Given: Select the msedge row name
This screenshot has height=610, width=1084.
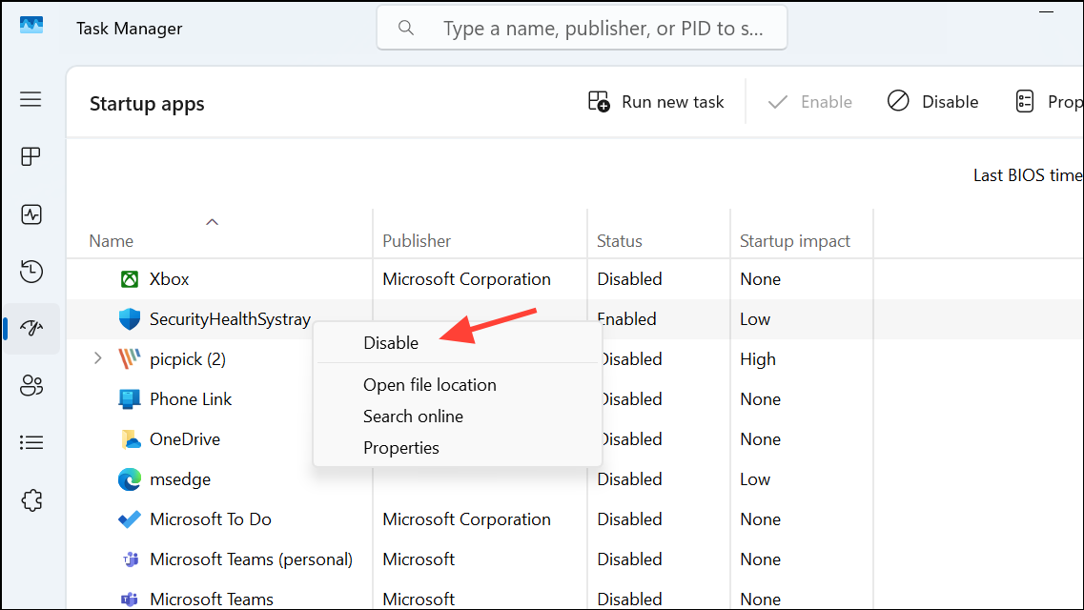Looking at the screenshot, I should click(x=180, y=479).
